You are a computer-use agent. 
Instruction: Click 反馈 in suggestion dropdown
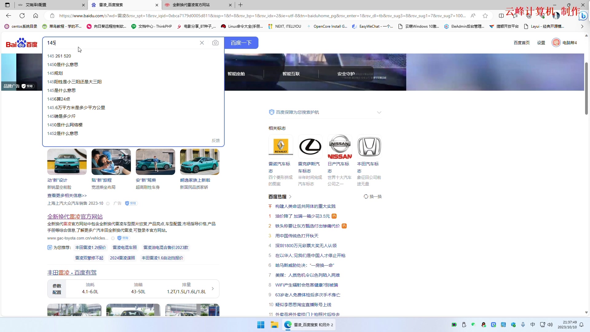(x=215, y=140)
